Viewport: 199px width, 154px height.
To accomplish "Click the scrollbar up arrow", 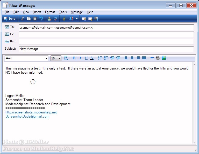I will [194, 65].
